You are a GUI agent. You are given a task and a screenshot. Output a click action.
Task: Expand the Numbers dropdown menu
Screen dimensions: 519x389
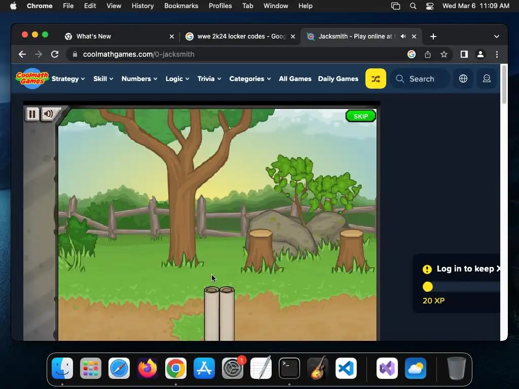[x=139, y=79]
